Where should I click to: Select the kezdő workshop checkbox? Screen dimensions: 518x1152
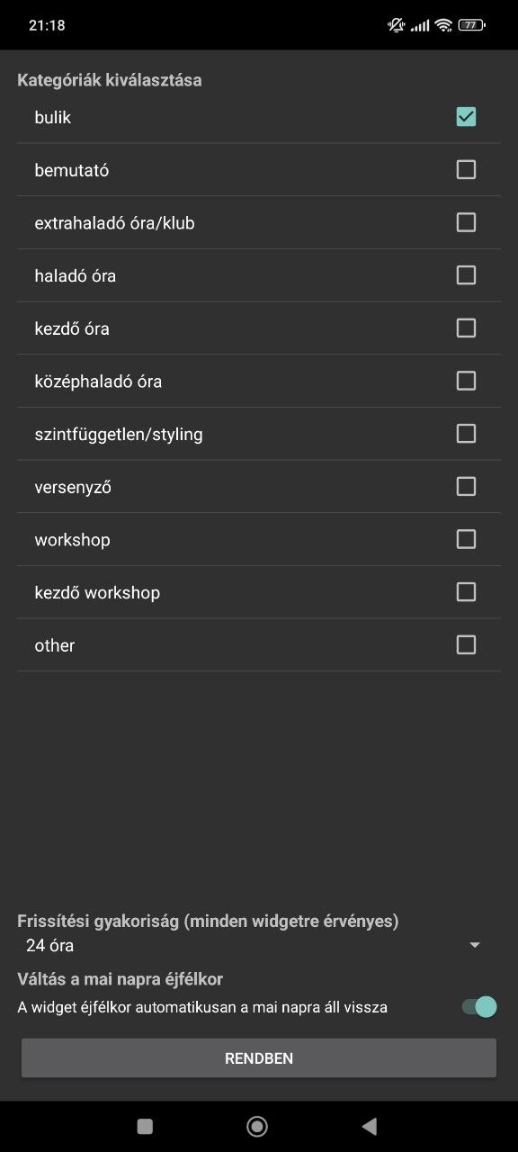coord(466,592)
